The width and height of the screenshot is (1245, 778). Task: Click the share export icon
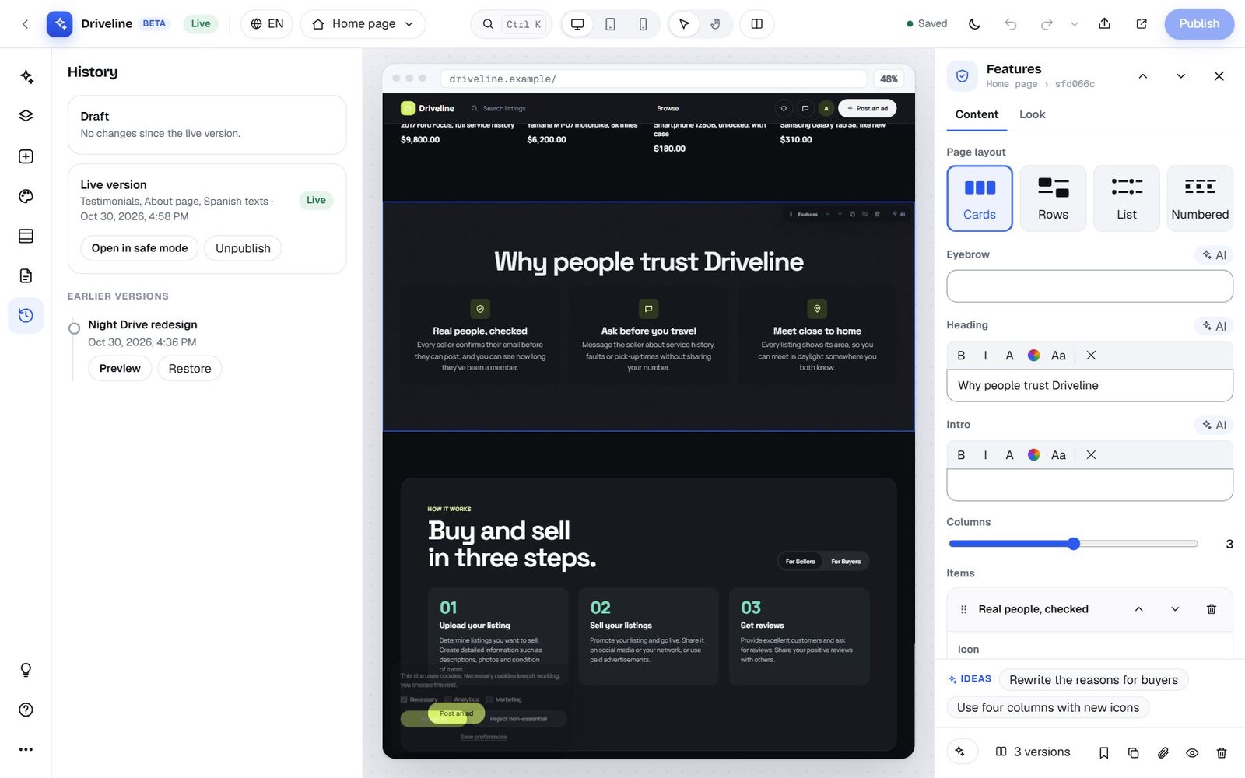click(1104, 24)
